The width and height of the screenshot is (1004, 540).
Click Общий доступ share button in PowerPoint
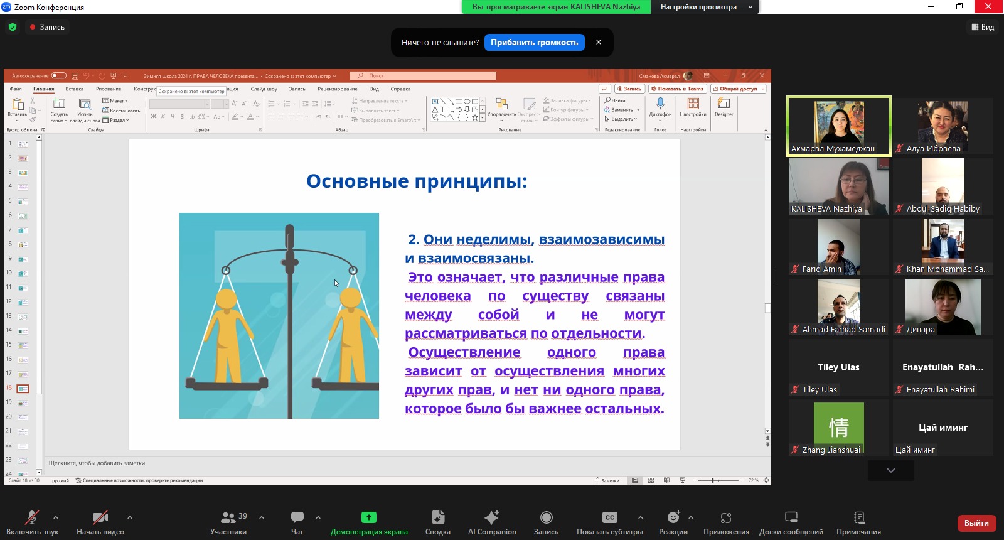click(x=739, y=89)
